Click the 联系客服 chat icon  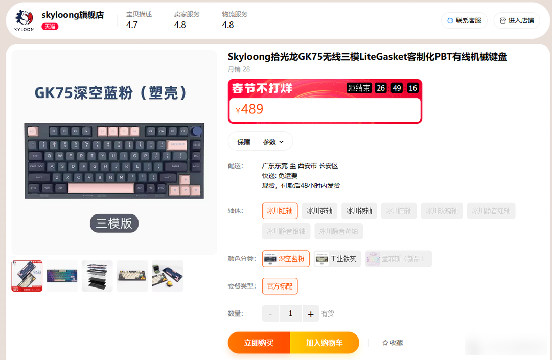tap(450, 21)
